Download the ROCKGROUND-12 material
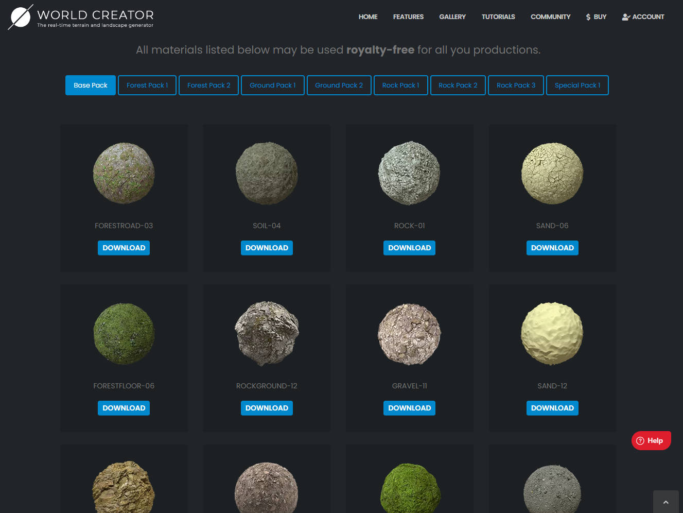Image resolution: width=683 pixels, height=513 pixels. [267, 408]
